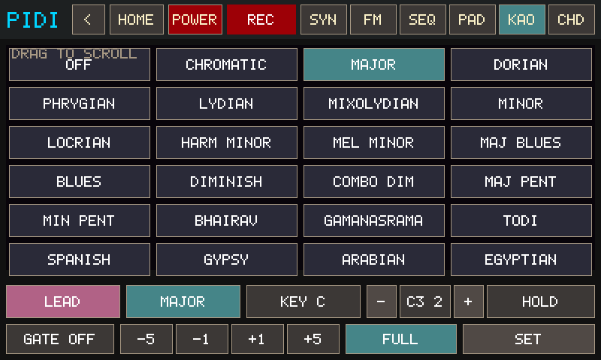Open the HOME screen
Viewport: 601px width, 360px height.
tap(137, 19)
